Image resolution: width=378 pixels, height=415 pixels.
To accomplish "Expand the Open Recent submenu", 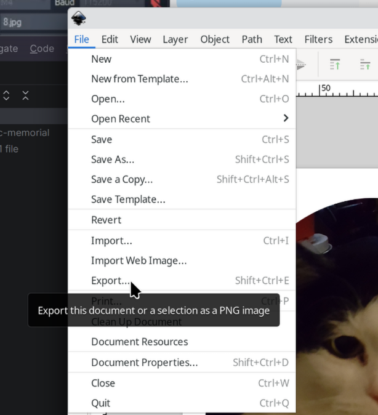I will pyautogui.click(x=182, y=119).
